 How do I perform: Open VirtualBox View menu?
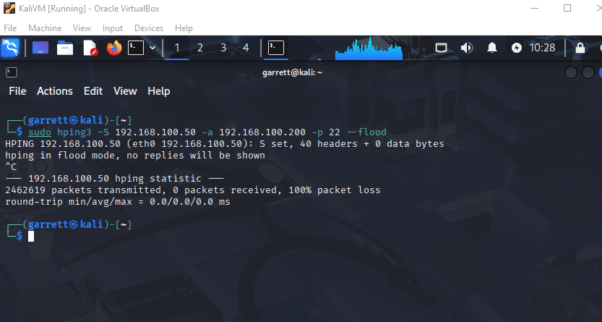pos(82,28)
